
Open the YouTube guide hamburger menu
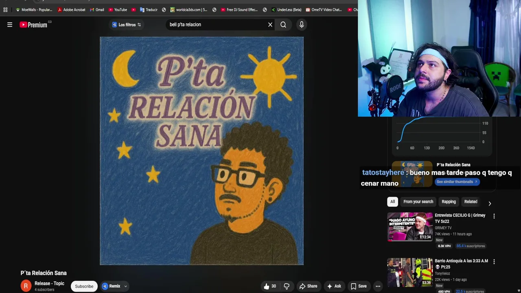tap(10, 25)
